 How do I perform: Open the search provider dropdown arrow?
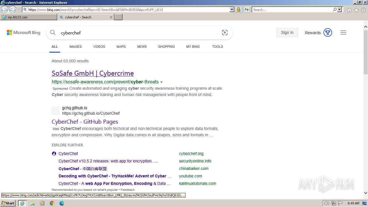coord(340,9)
